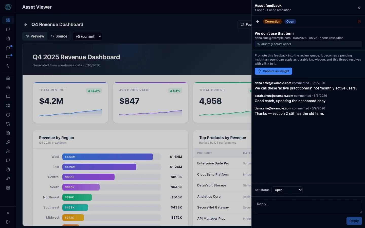This screenshot has height=228, width=365.
Task: Open the wrench tools icon in sidebar
Action: 8,179
